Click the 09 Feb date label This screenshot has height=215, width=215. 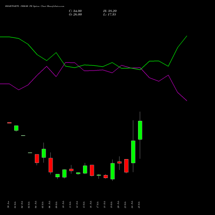click(56, 205)
